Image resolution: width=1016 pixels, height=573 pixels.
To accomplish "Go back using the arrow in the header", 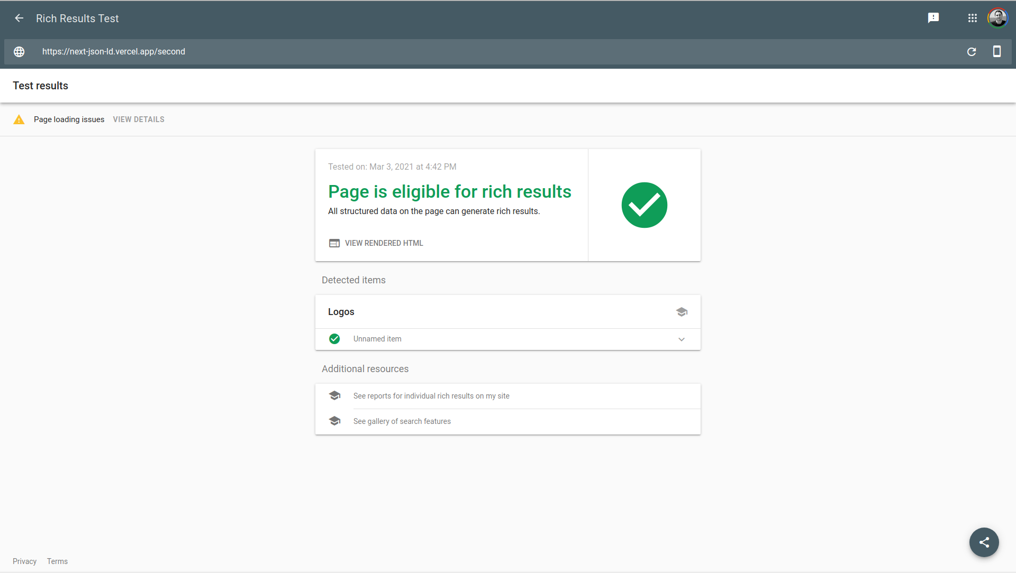I will pyautogui.click(x=19, y=17).
